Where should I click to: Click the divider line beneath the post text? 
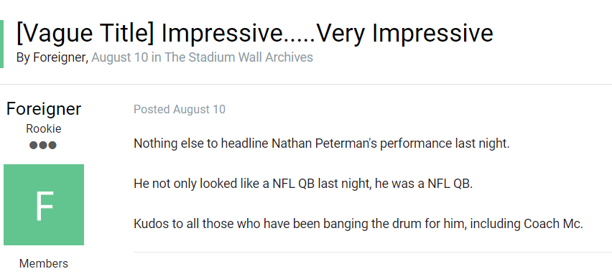[373, 252]
